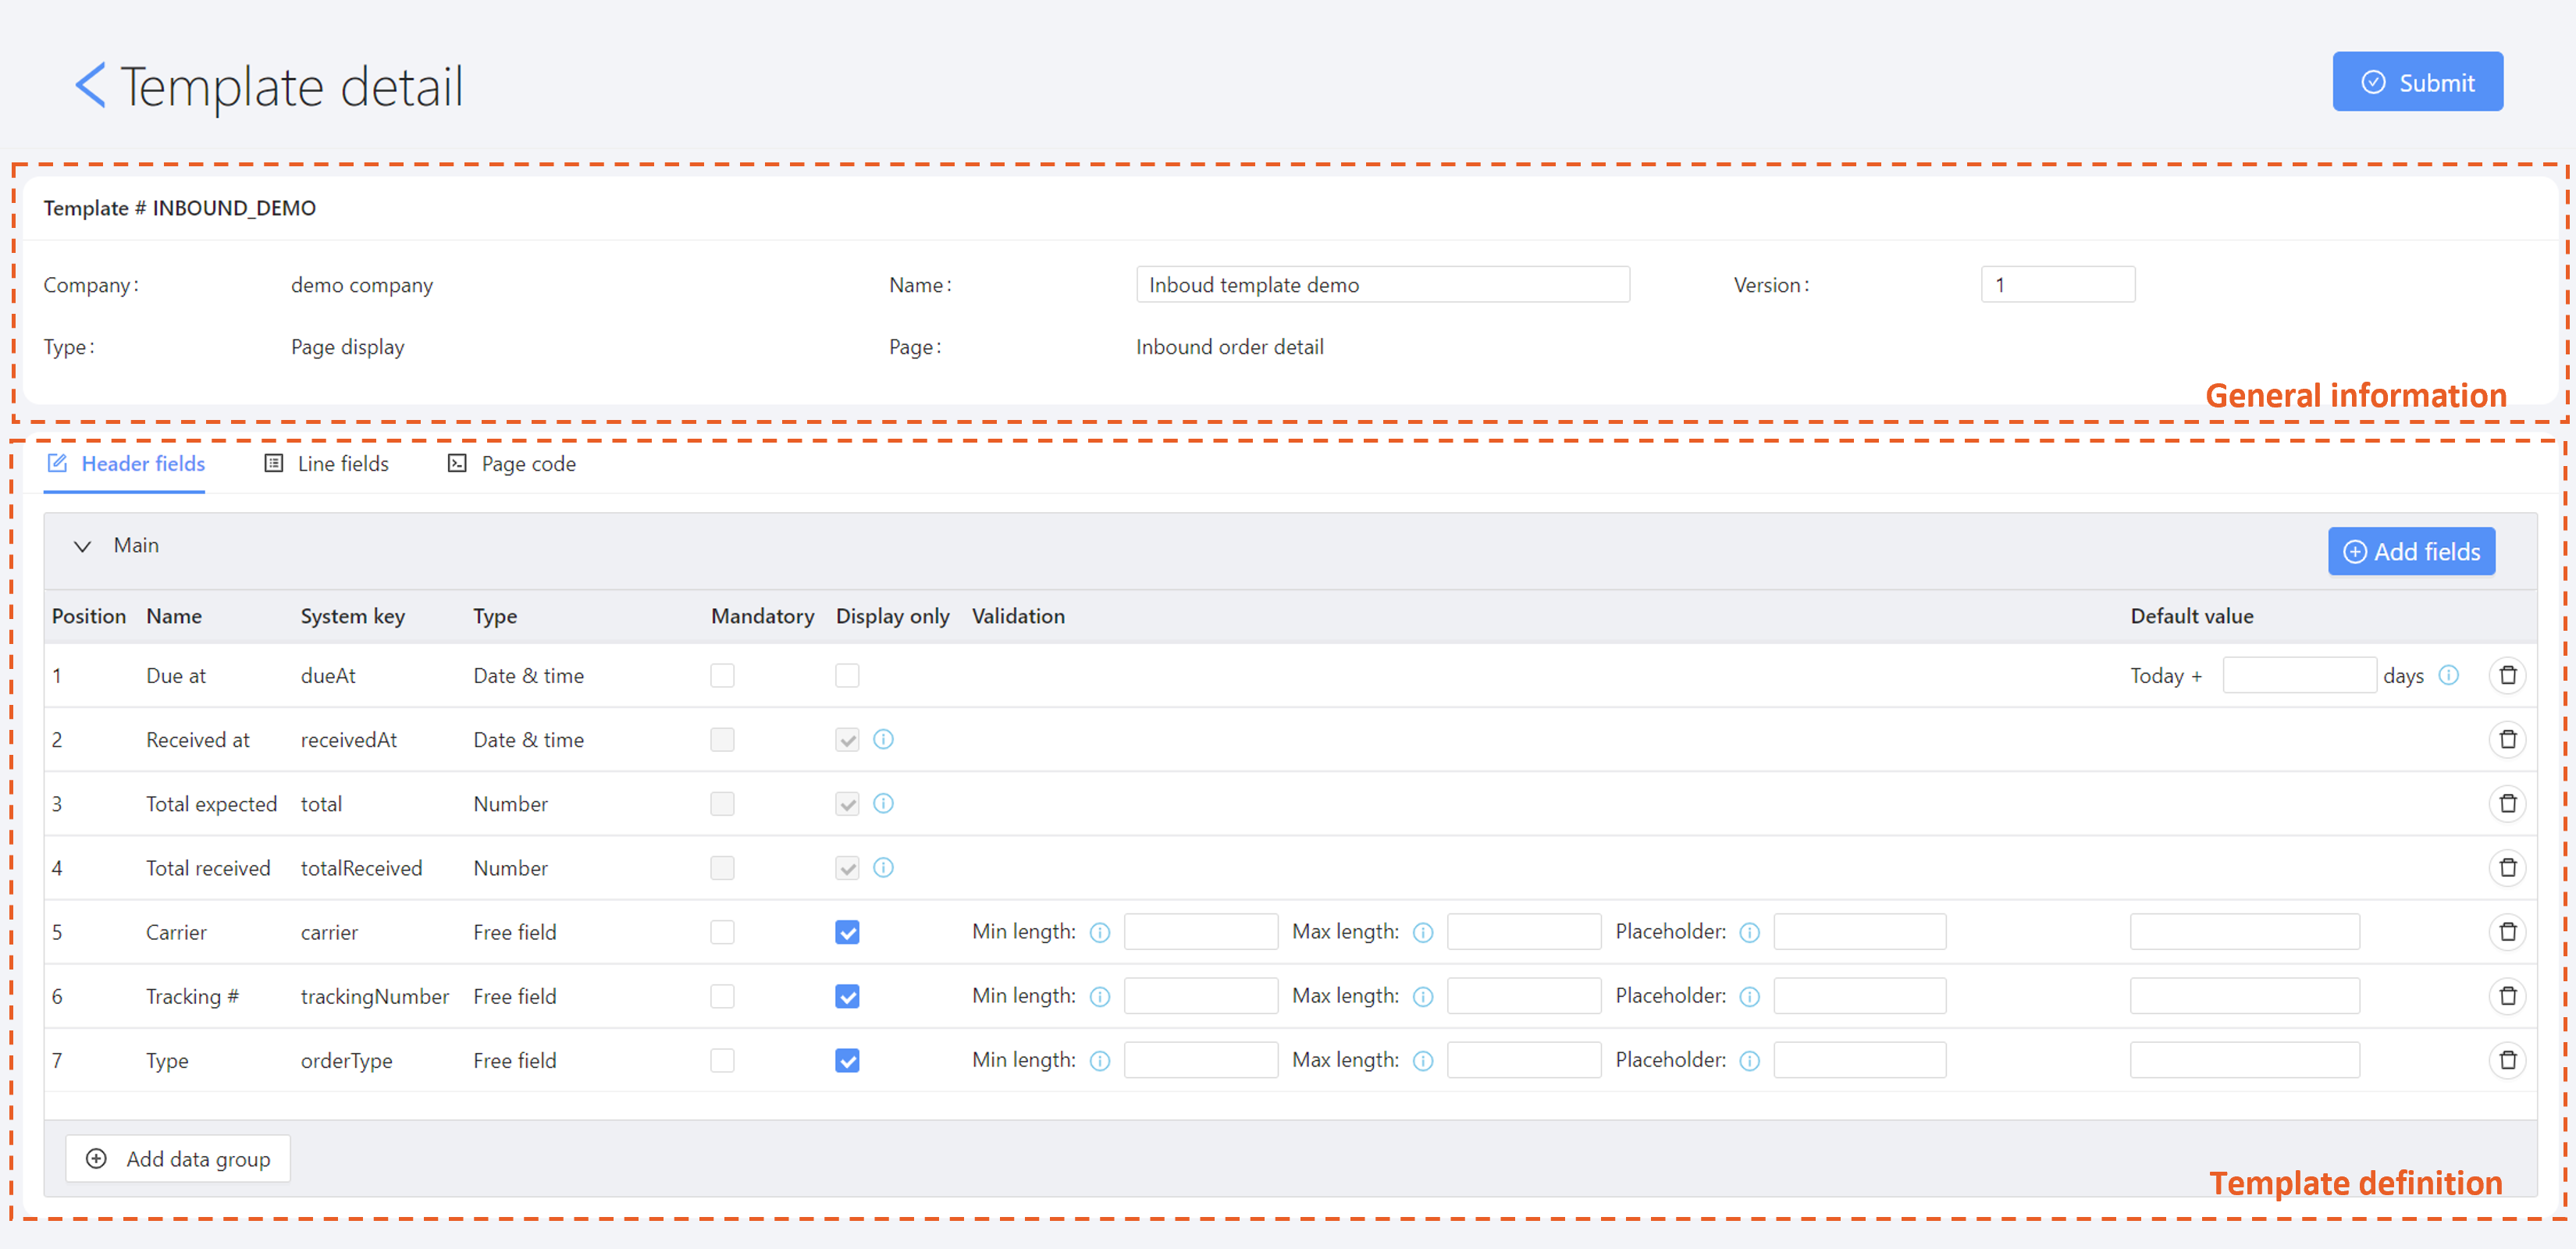
Task: Click info icon next to Received at checkbox
Action: coord(883,739)
